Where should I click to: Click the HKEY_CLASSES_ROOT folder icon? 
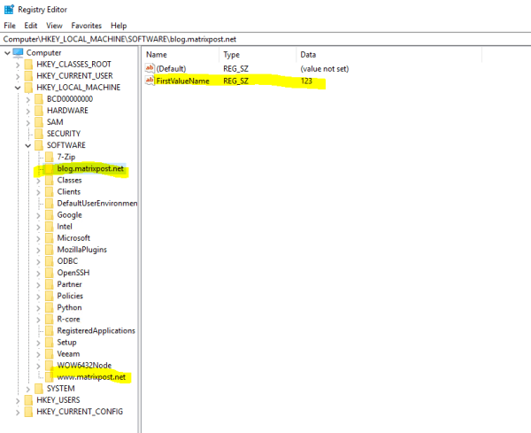29,65
